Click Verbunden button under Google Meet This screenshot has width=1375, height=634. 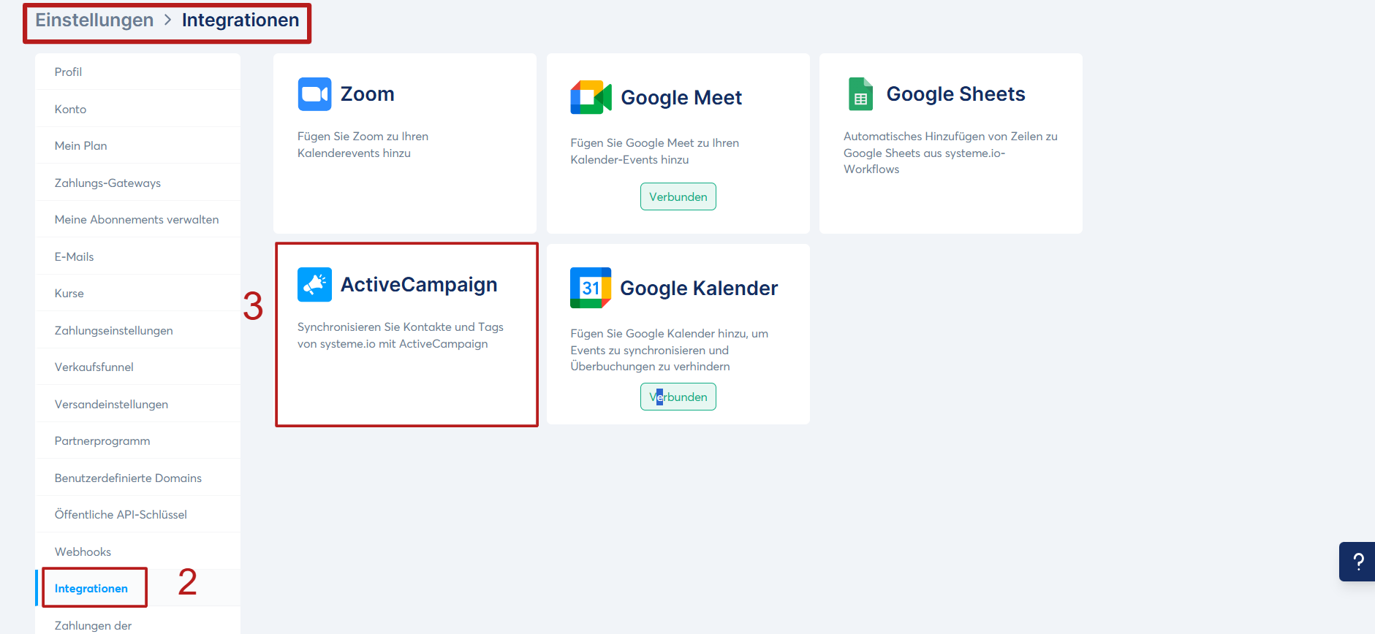tap(678, 196)
